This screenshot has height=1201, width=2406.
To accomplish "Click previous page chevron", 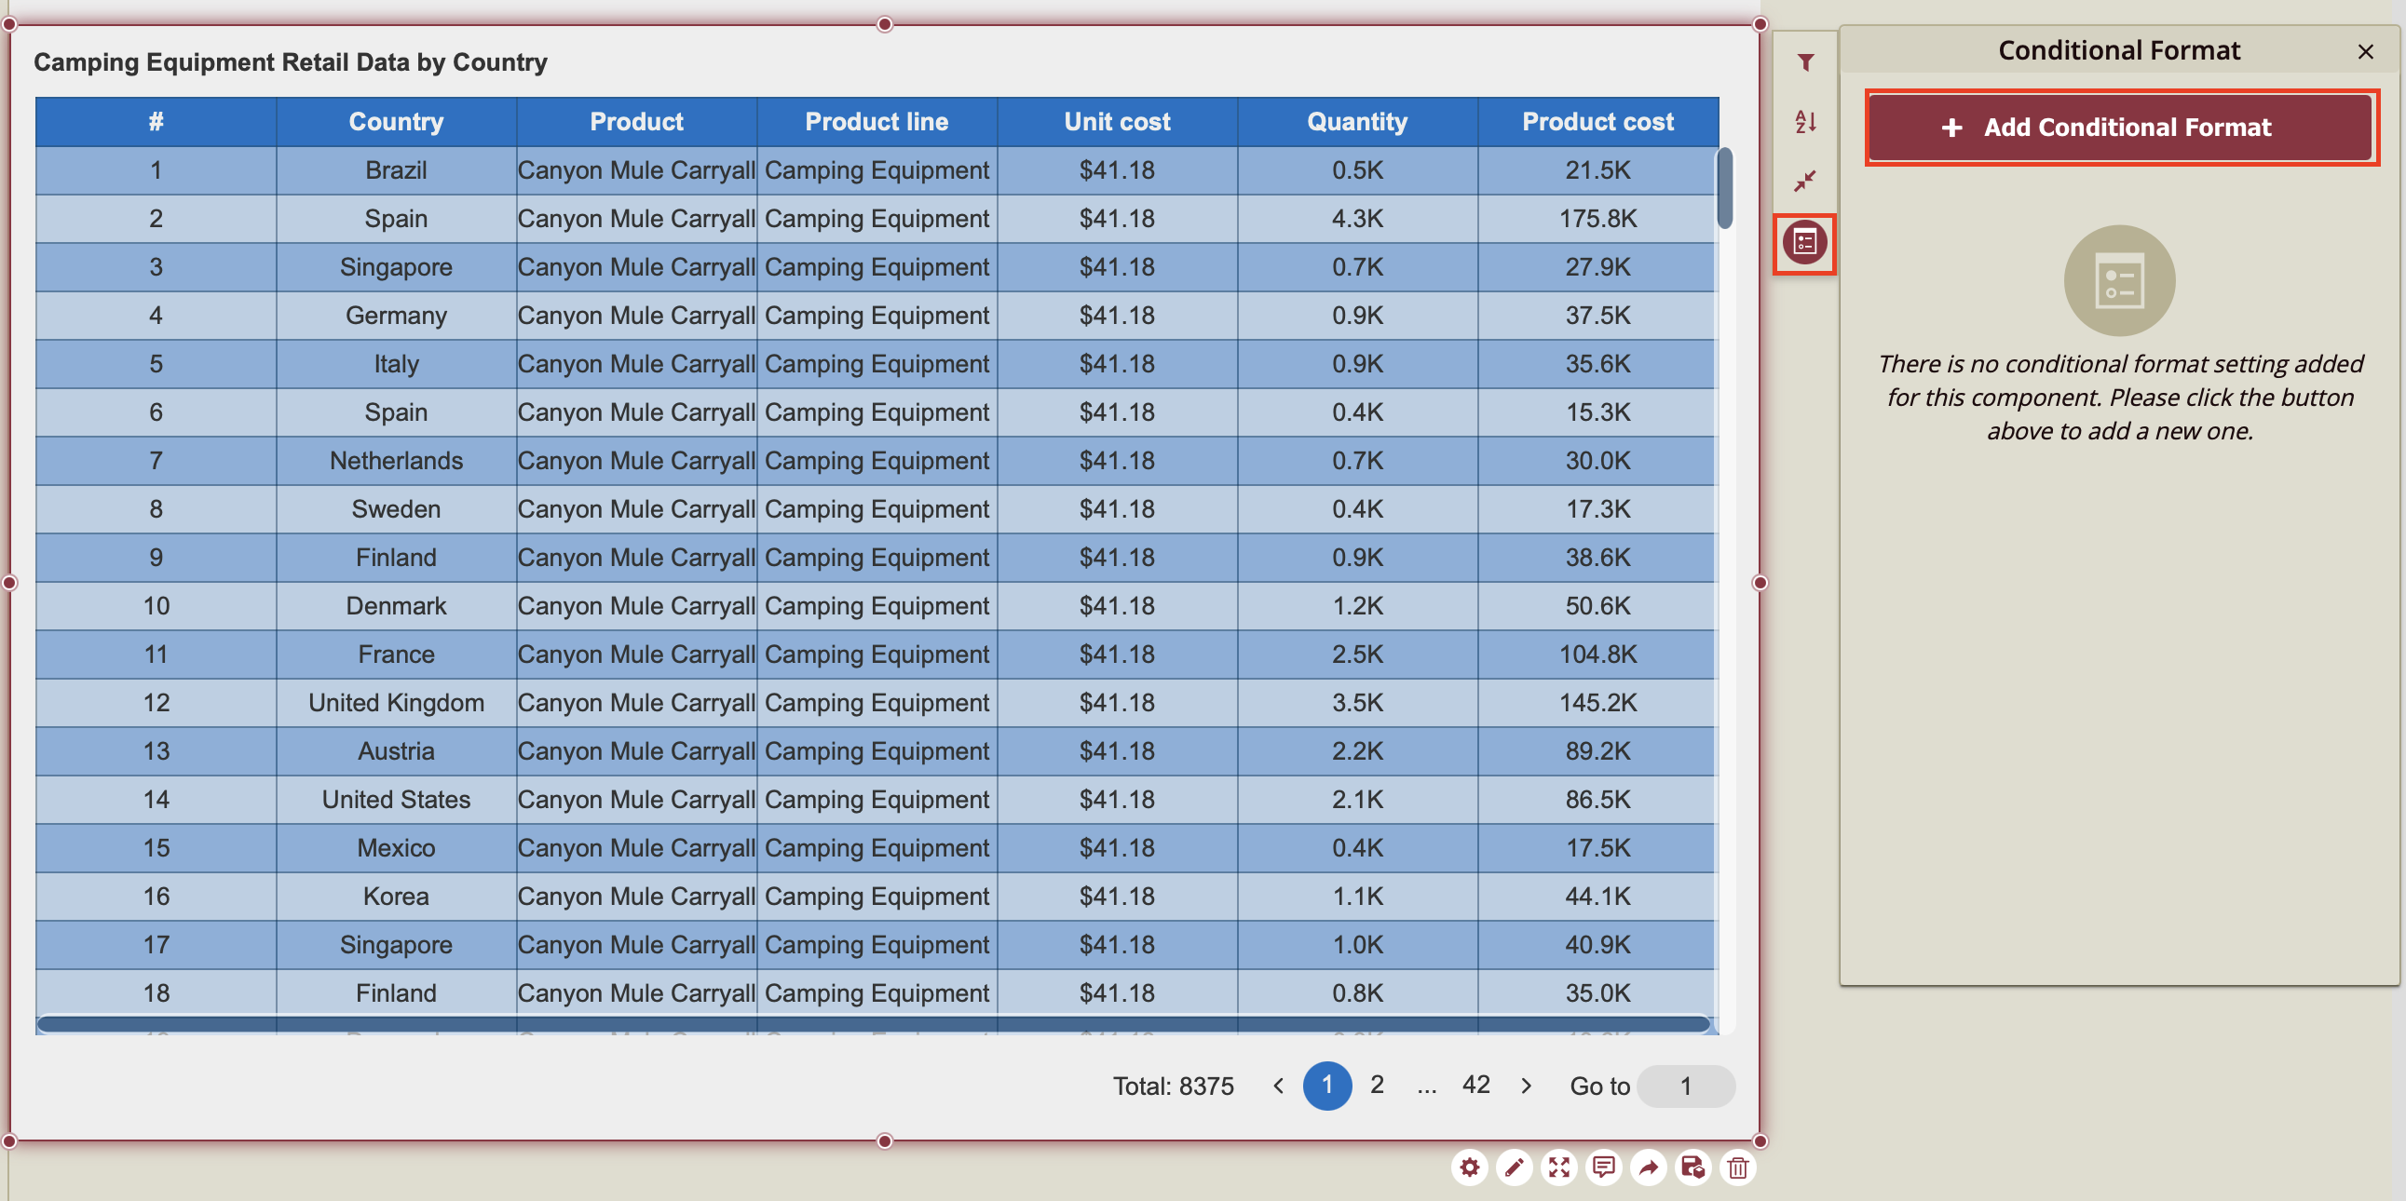I will click(x=1279, y=1086).
